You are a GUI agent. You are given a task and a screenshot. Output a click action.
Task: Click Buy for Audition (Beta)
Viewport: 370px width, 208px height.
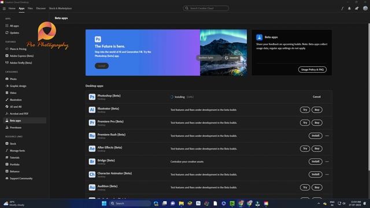click(x=317, y=187)
